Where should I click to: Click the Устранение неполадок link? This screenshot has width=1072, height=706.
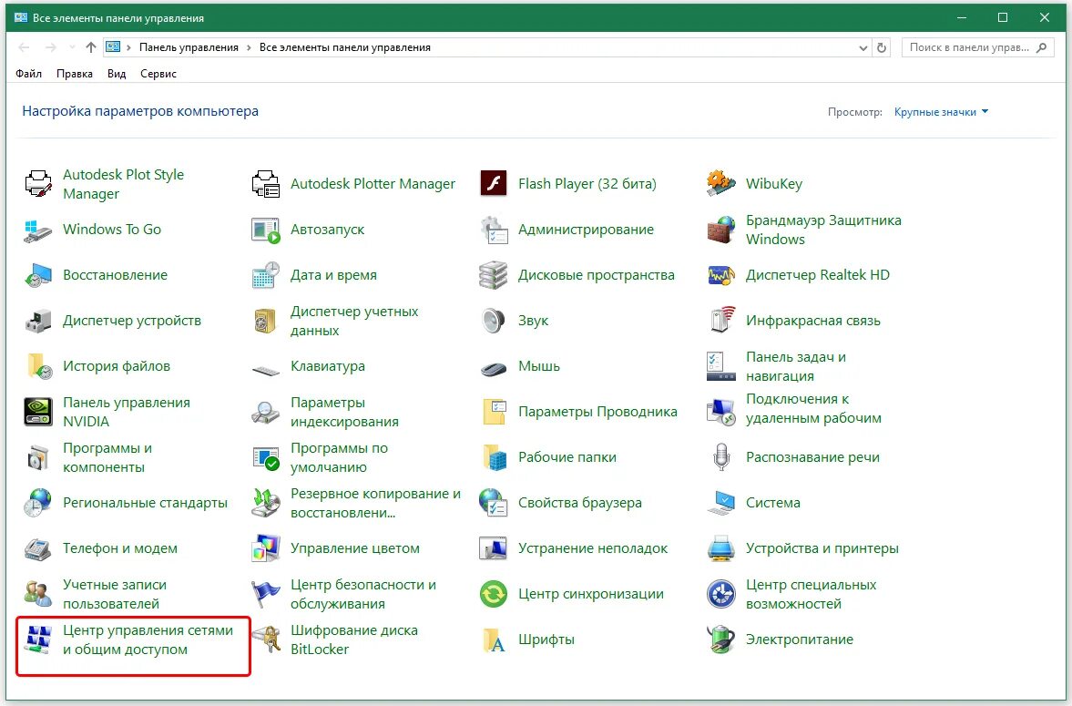[593, 548]
